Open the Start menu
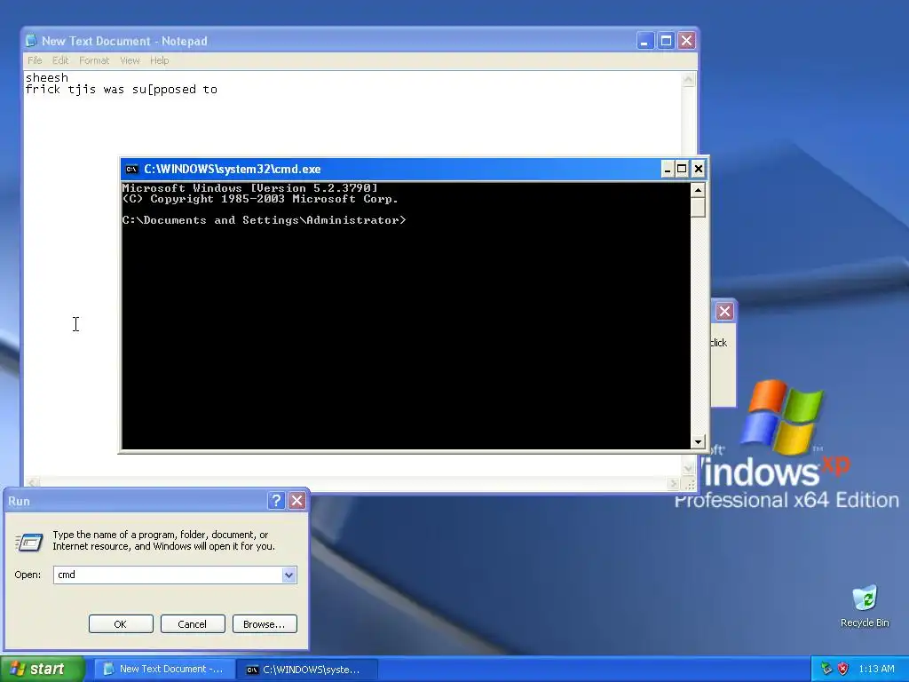Viewport: 909px width, 682px height. tap(42, 670)
